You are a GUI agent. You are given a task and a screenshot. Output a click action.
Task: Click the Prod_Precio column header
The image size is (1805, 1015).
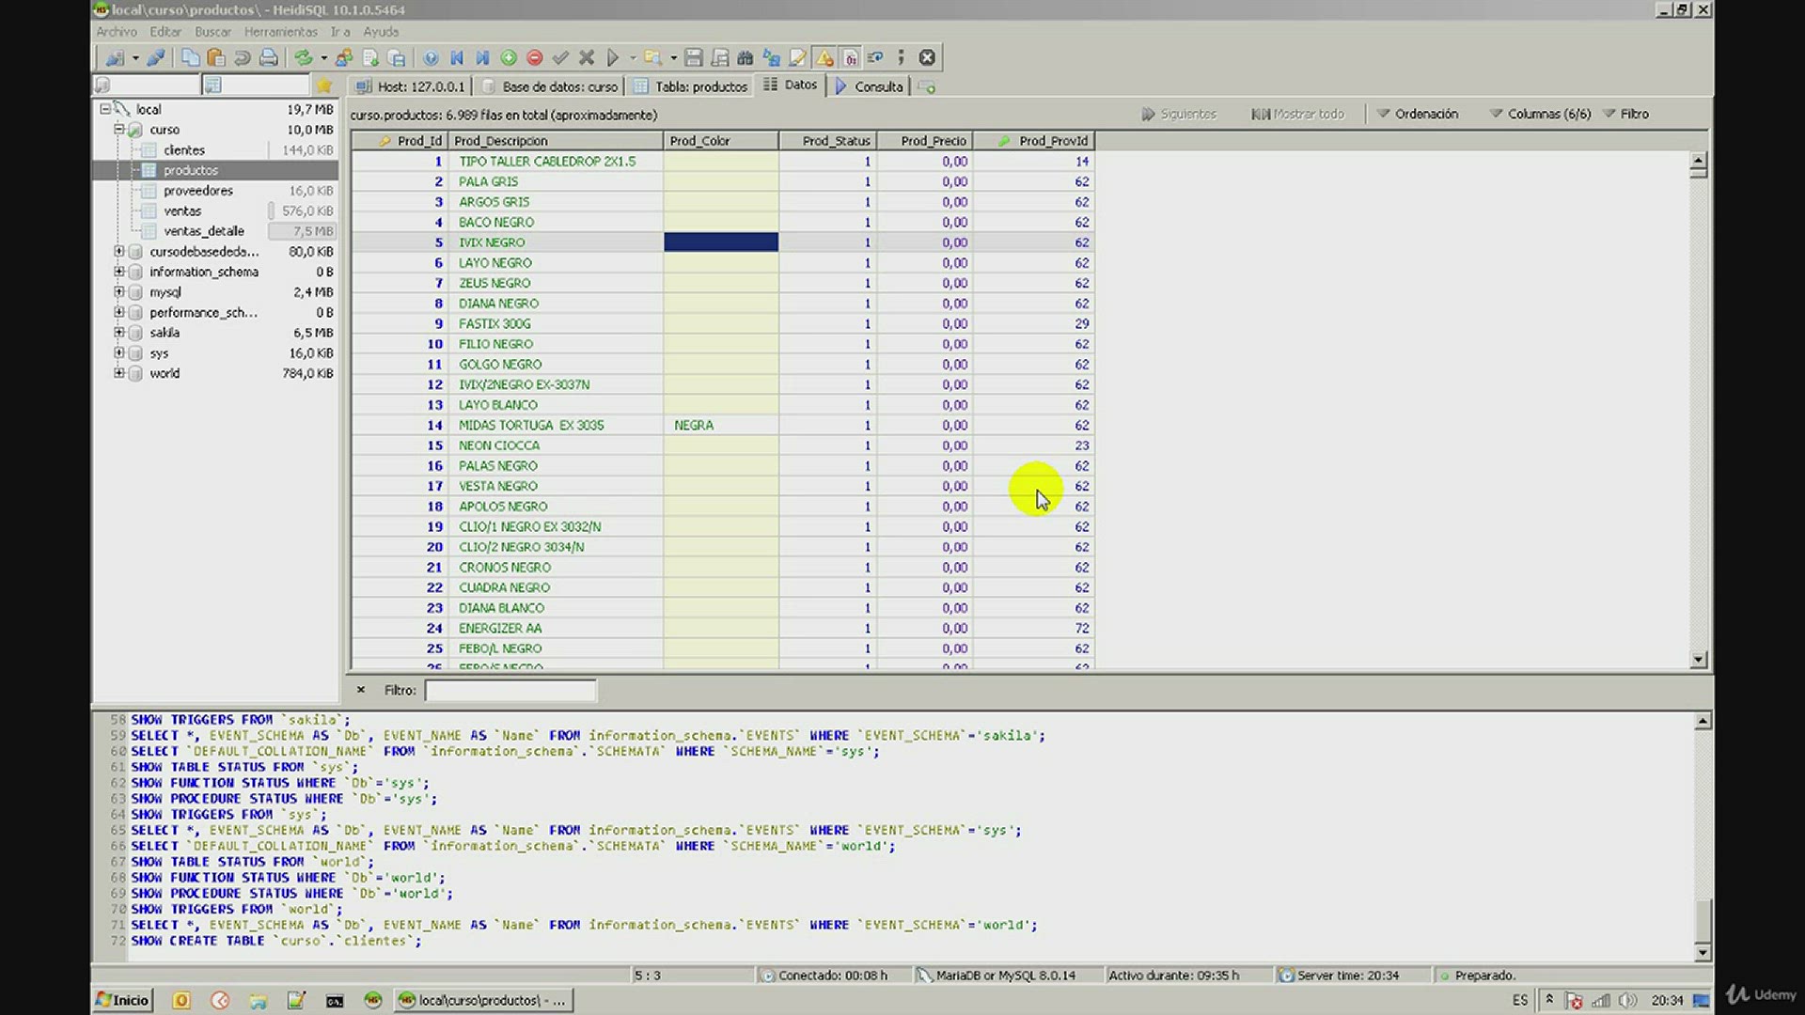pyautogui.click(x=924, y=141)
